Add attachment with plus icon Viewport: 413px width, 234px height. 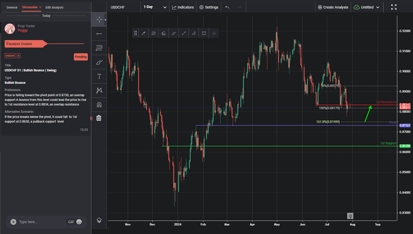click(x=13, y=222)
